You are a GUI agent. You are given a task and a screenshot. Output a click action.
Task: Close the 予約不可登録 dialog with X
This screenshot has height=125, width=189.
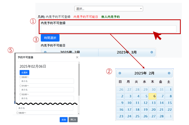coord(77,57)
